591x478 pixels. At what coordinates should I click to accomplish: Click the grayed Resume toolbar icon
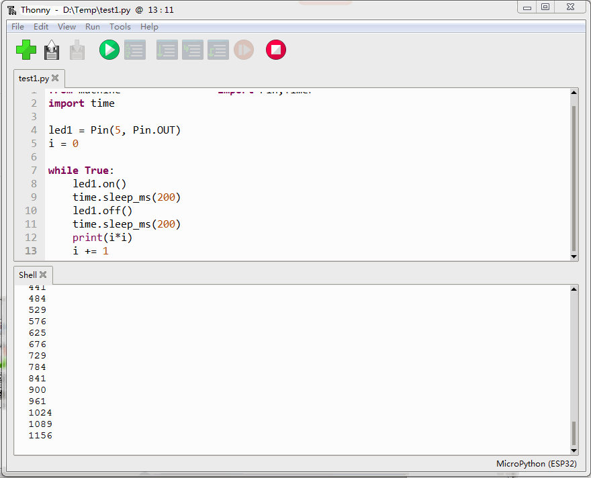point(244,50)
